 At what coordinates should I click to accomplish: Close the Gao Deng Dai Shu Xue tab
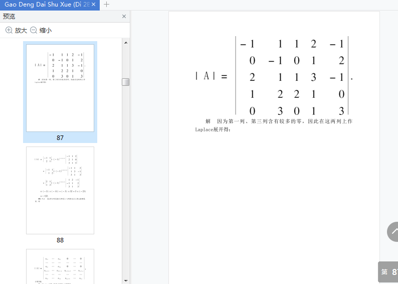coord(93,5)
